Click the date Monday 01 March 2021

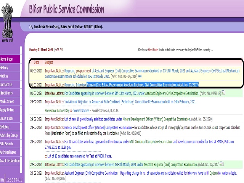[41, 50]
